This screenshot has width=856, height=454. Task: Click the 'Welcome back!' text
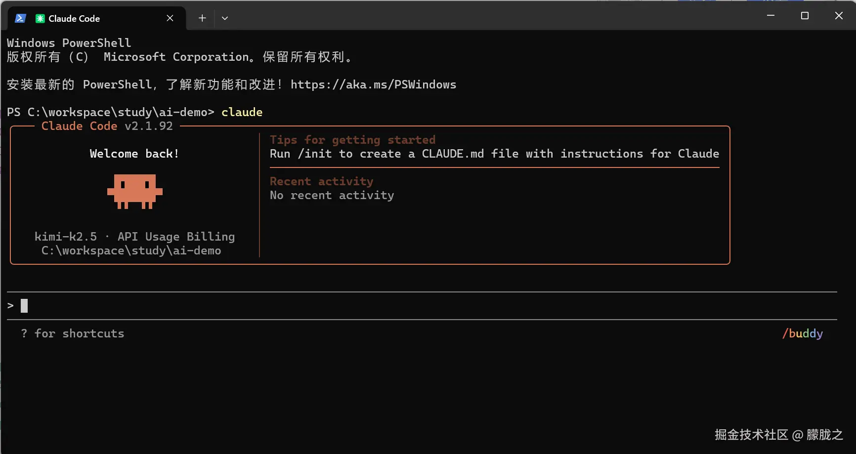[x=134, y=154]
